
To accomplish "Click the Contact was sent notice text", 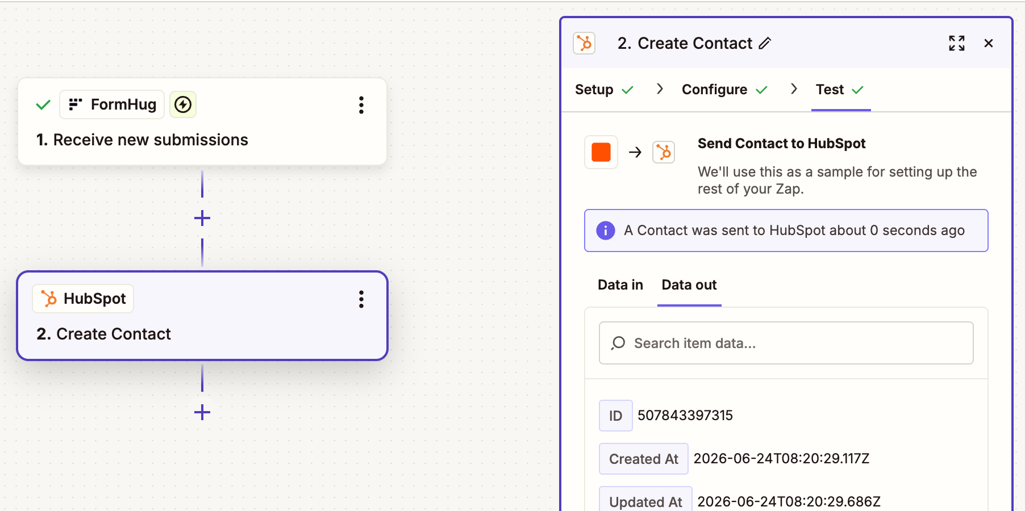I will click(794, 231).
